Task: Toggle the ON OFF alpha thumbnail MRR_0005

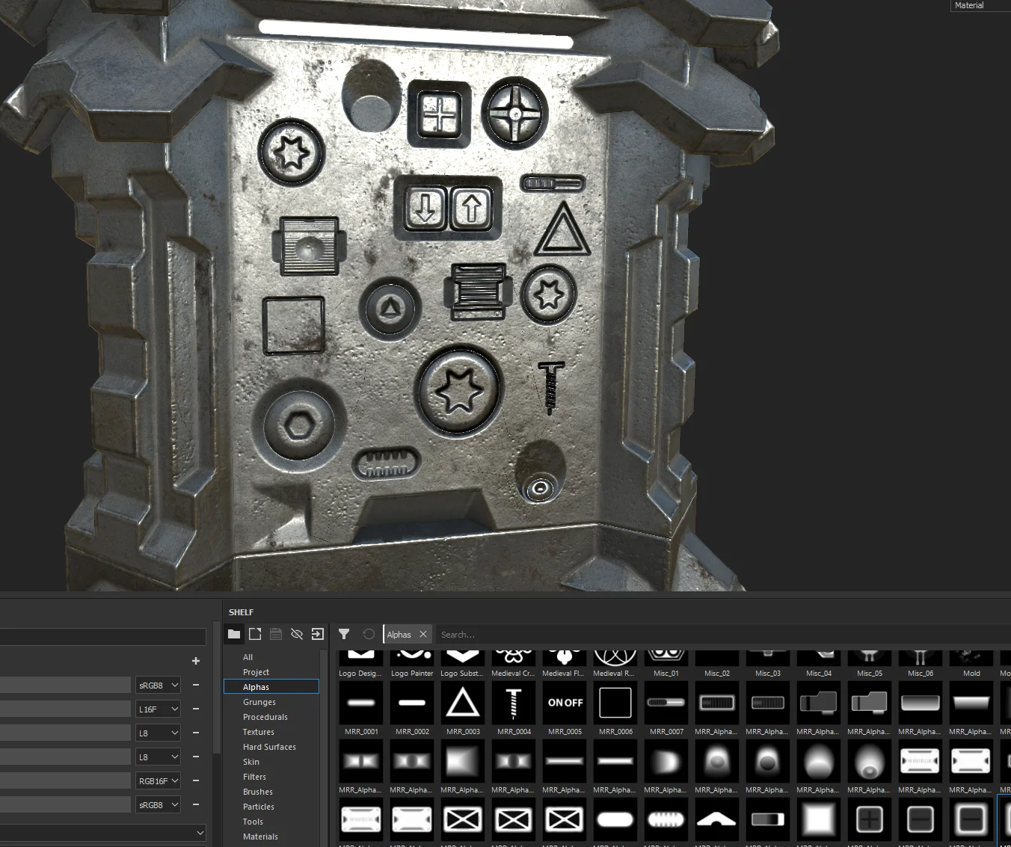Action: (x=564, y=703)
